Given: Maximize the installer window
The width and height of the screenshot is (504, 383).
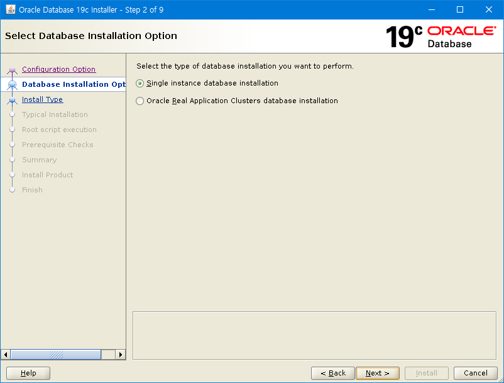Looking at the screenshot, I should coord(459,10).
